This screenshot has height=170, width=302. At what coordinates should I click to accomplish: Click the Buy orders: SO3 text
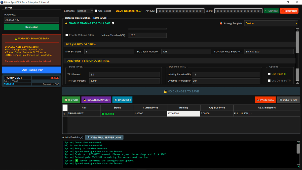[x=51, y=84]
